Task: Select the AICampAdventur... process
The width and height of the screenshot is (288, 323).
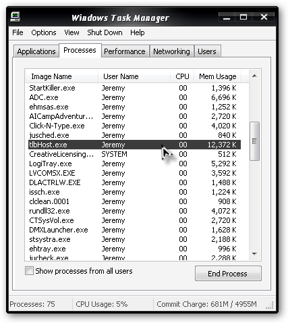Action: 134,116
